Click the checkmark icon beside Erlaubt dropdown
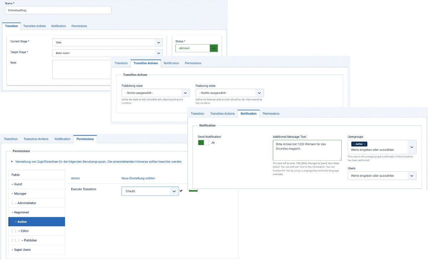The image size is (428, 260). coord(181,191)
